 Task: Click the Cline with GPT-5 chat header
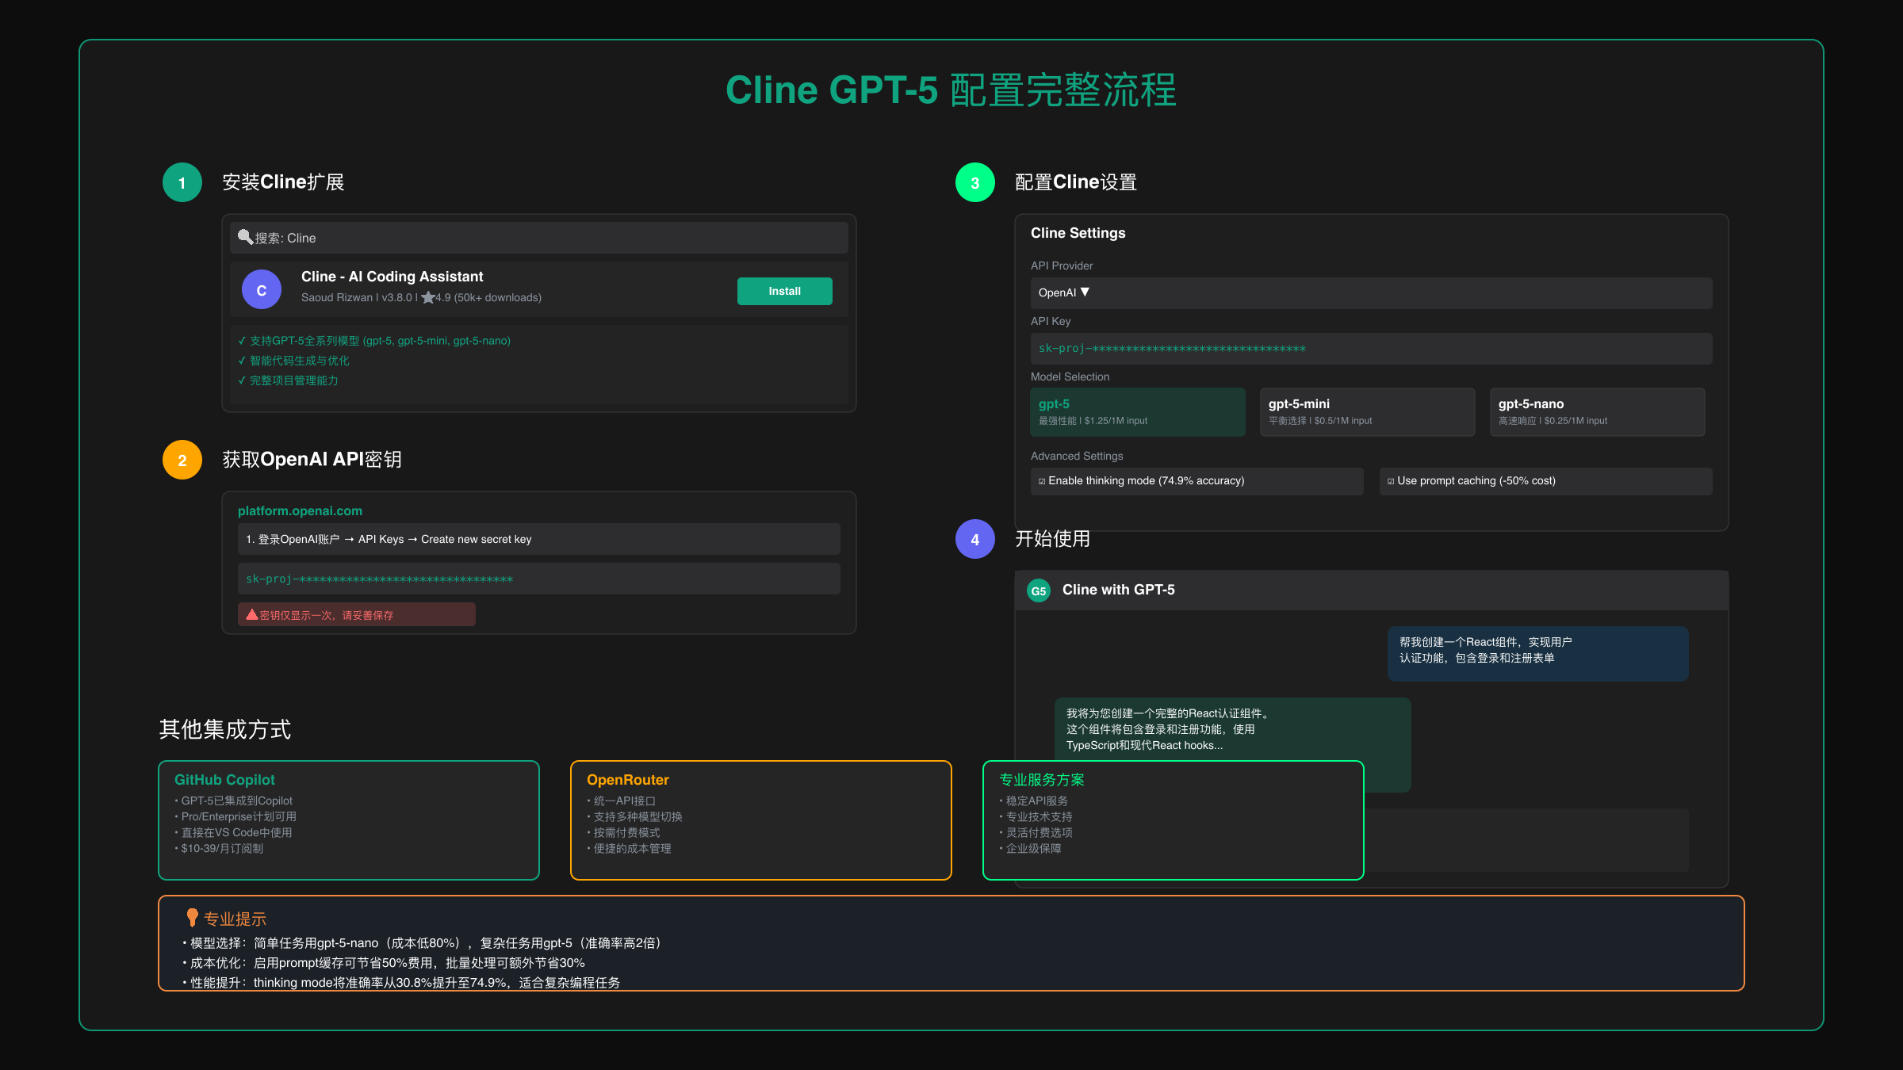[1372, 590]
